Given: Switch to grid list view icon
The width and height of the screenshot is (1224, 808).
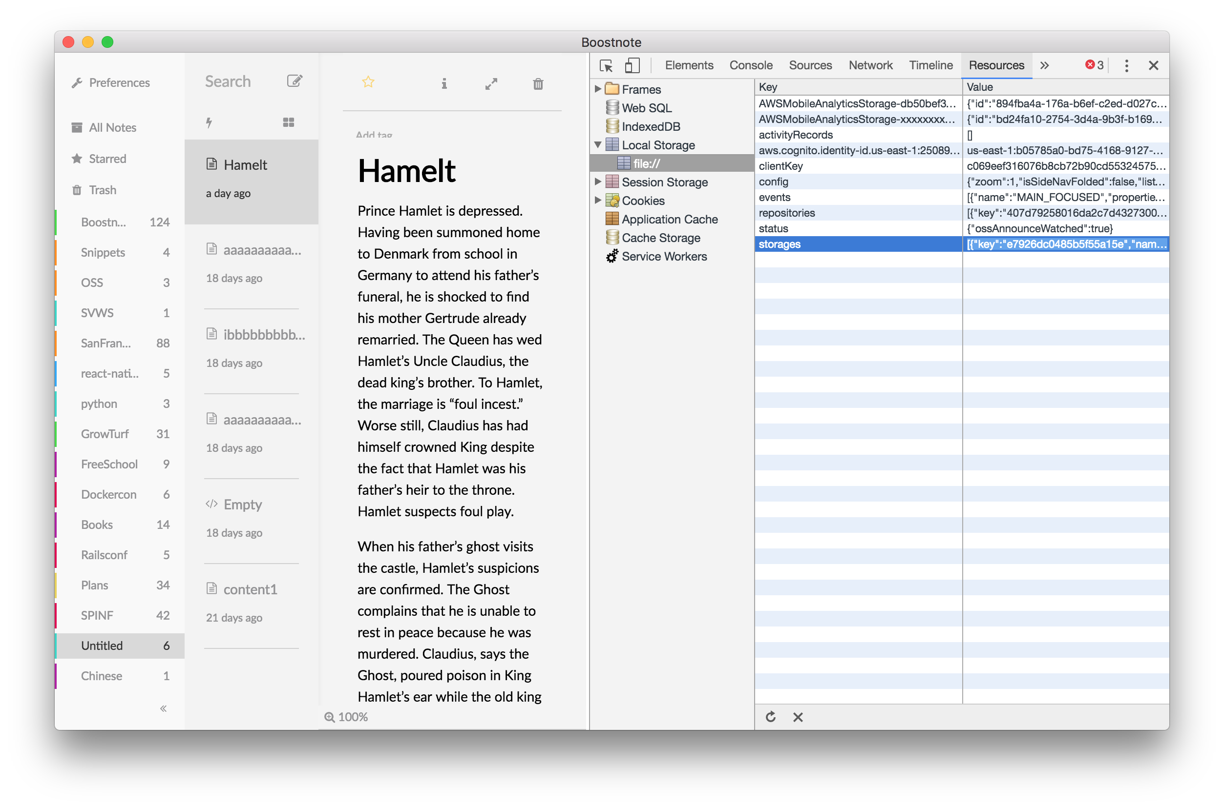Looking at the screenshot, I should [x=288, y=122].
